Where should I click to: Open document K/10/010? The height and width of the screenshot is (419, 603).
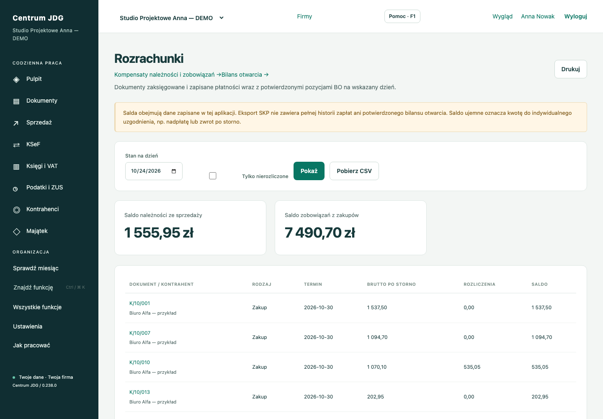139,362
